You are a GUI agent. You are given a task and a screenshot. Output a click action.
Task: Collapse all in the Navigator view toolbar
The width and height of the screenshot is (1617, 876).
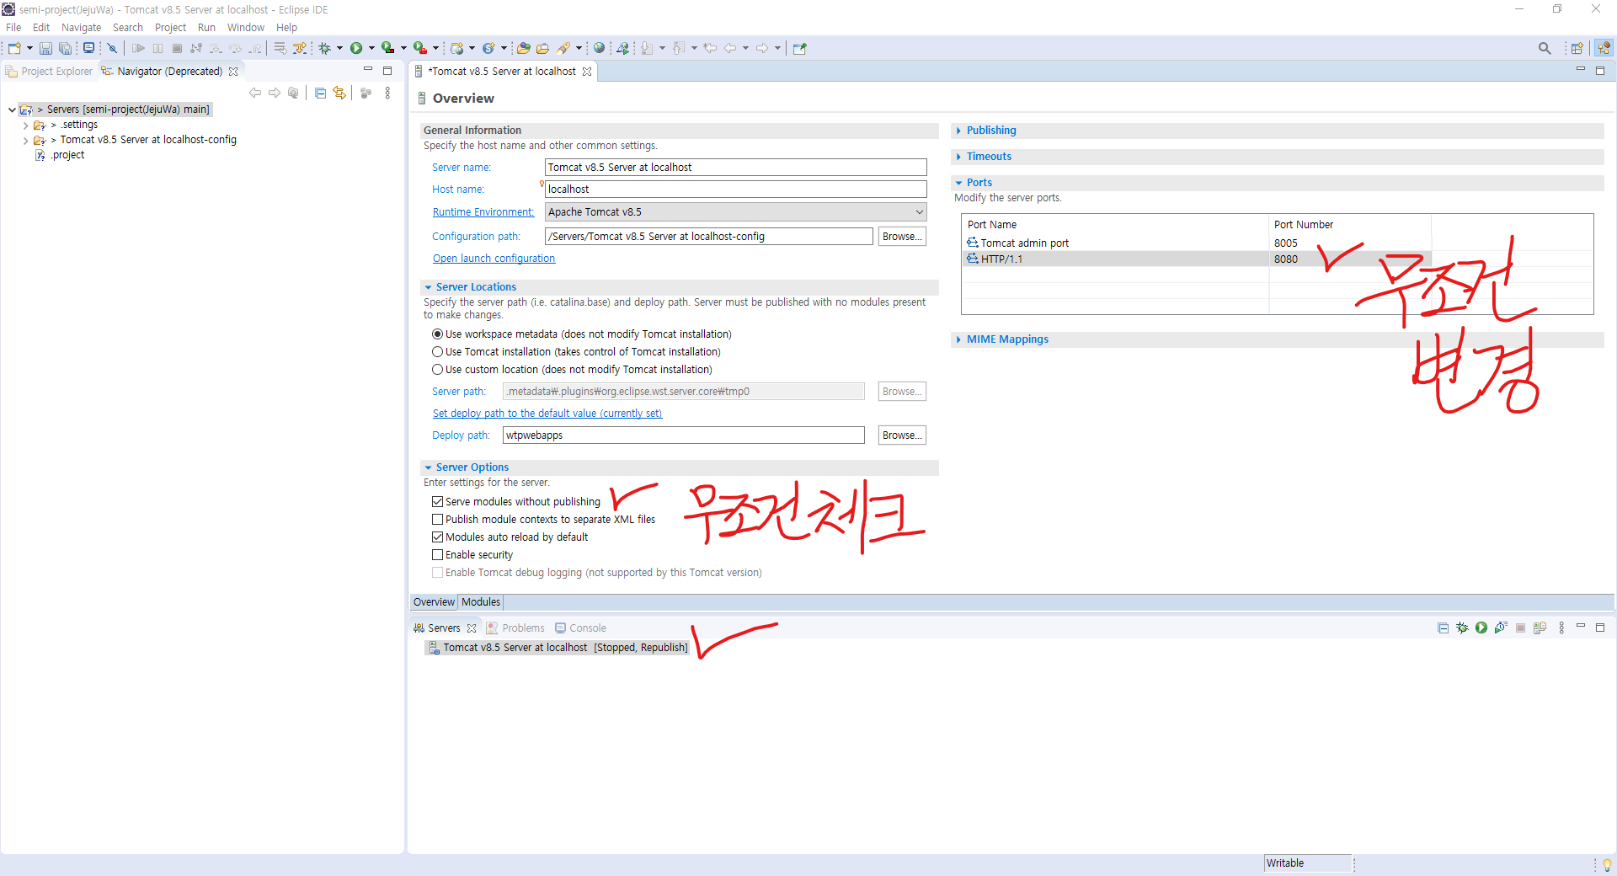coord(320,93)
